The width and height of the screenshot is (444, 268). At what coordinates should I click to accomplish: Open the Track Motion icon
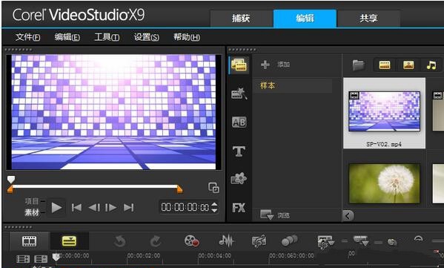pos(290,241)
